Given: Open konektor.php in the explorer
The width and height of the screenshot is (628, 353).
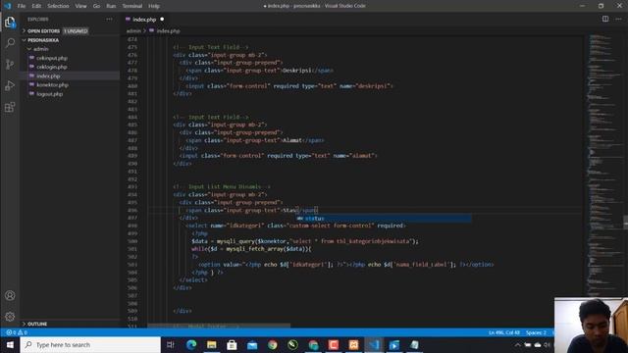Looking at the screenshot, I should [x=52, y=85].
